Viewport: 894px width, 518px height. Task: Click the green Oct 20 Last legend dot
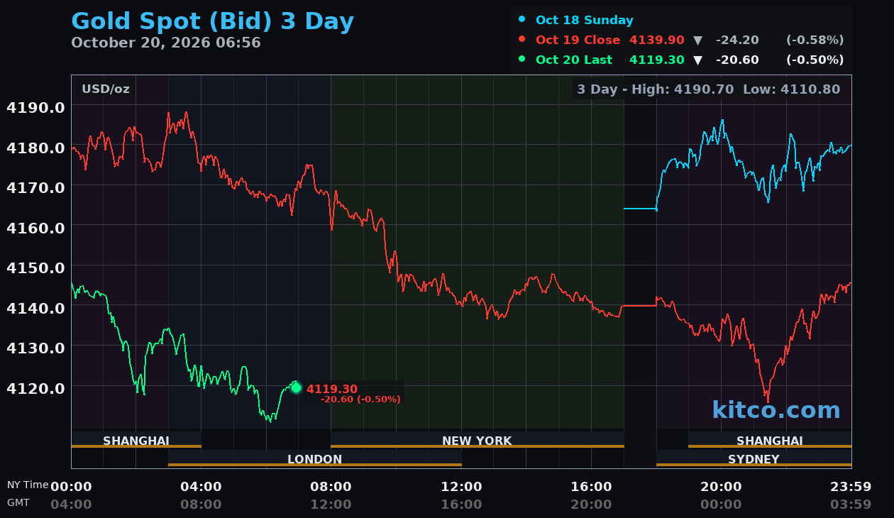pos(522,60)
